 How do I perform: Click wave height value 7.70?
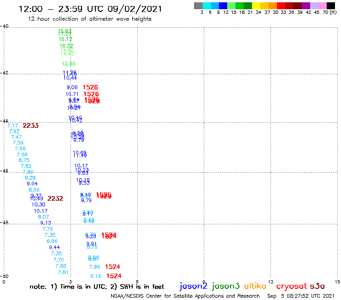(59, 260)
